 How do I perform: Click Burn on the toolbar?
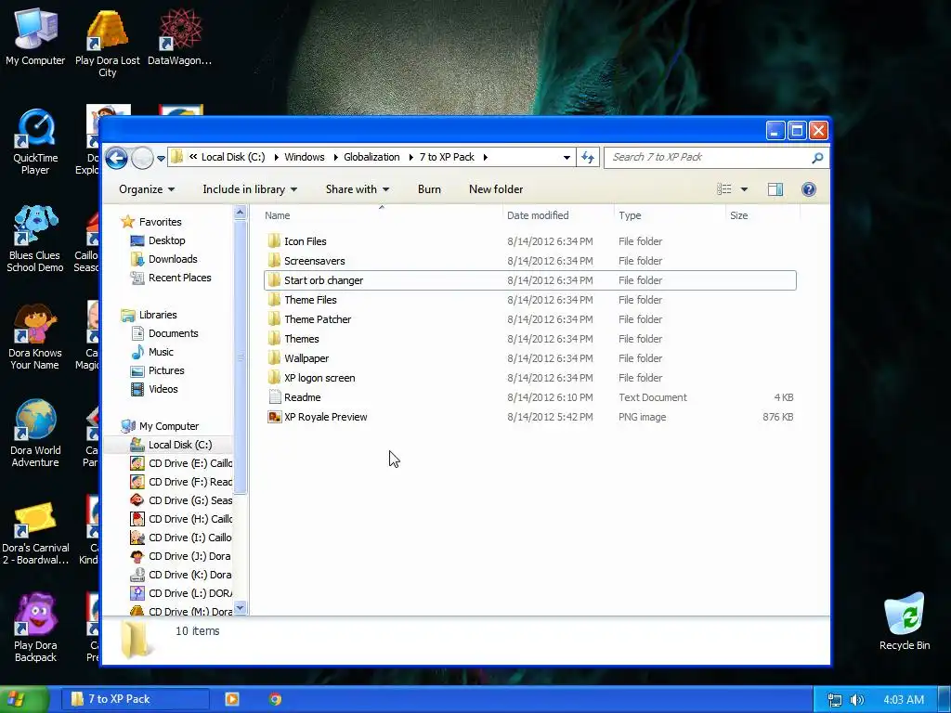click(x=429, y=189)
